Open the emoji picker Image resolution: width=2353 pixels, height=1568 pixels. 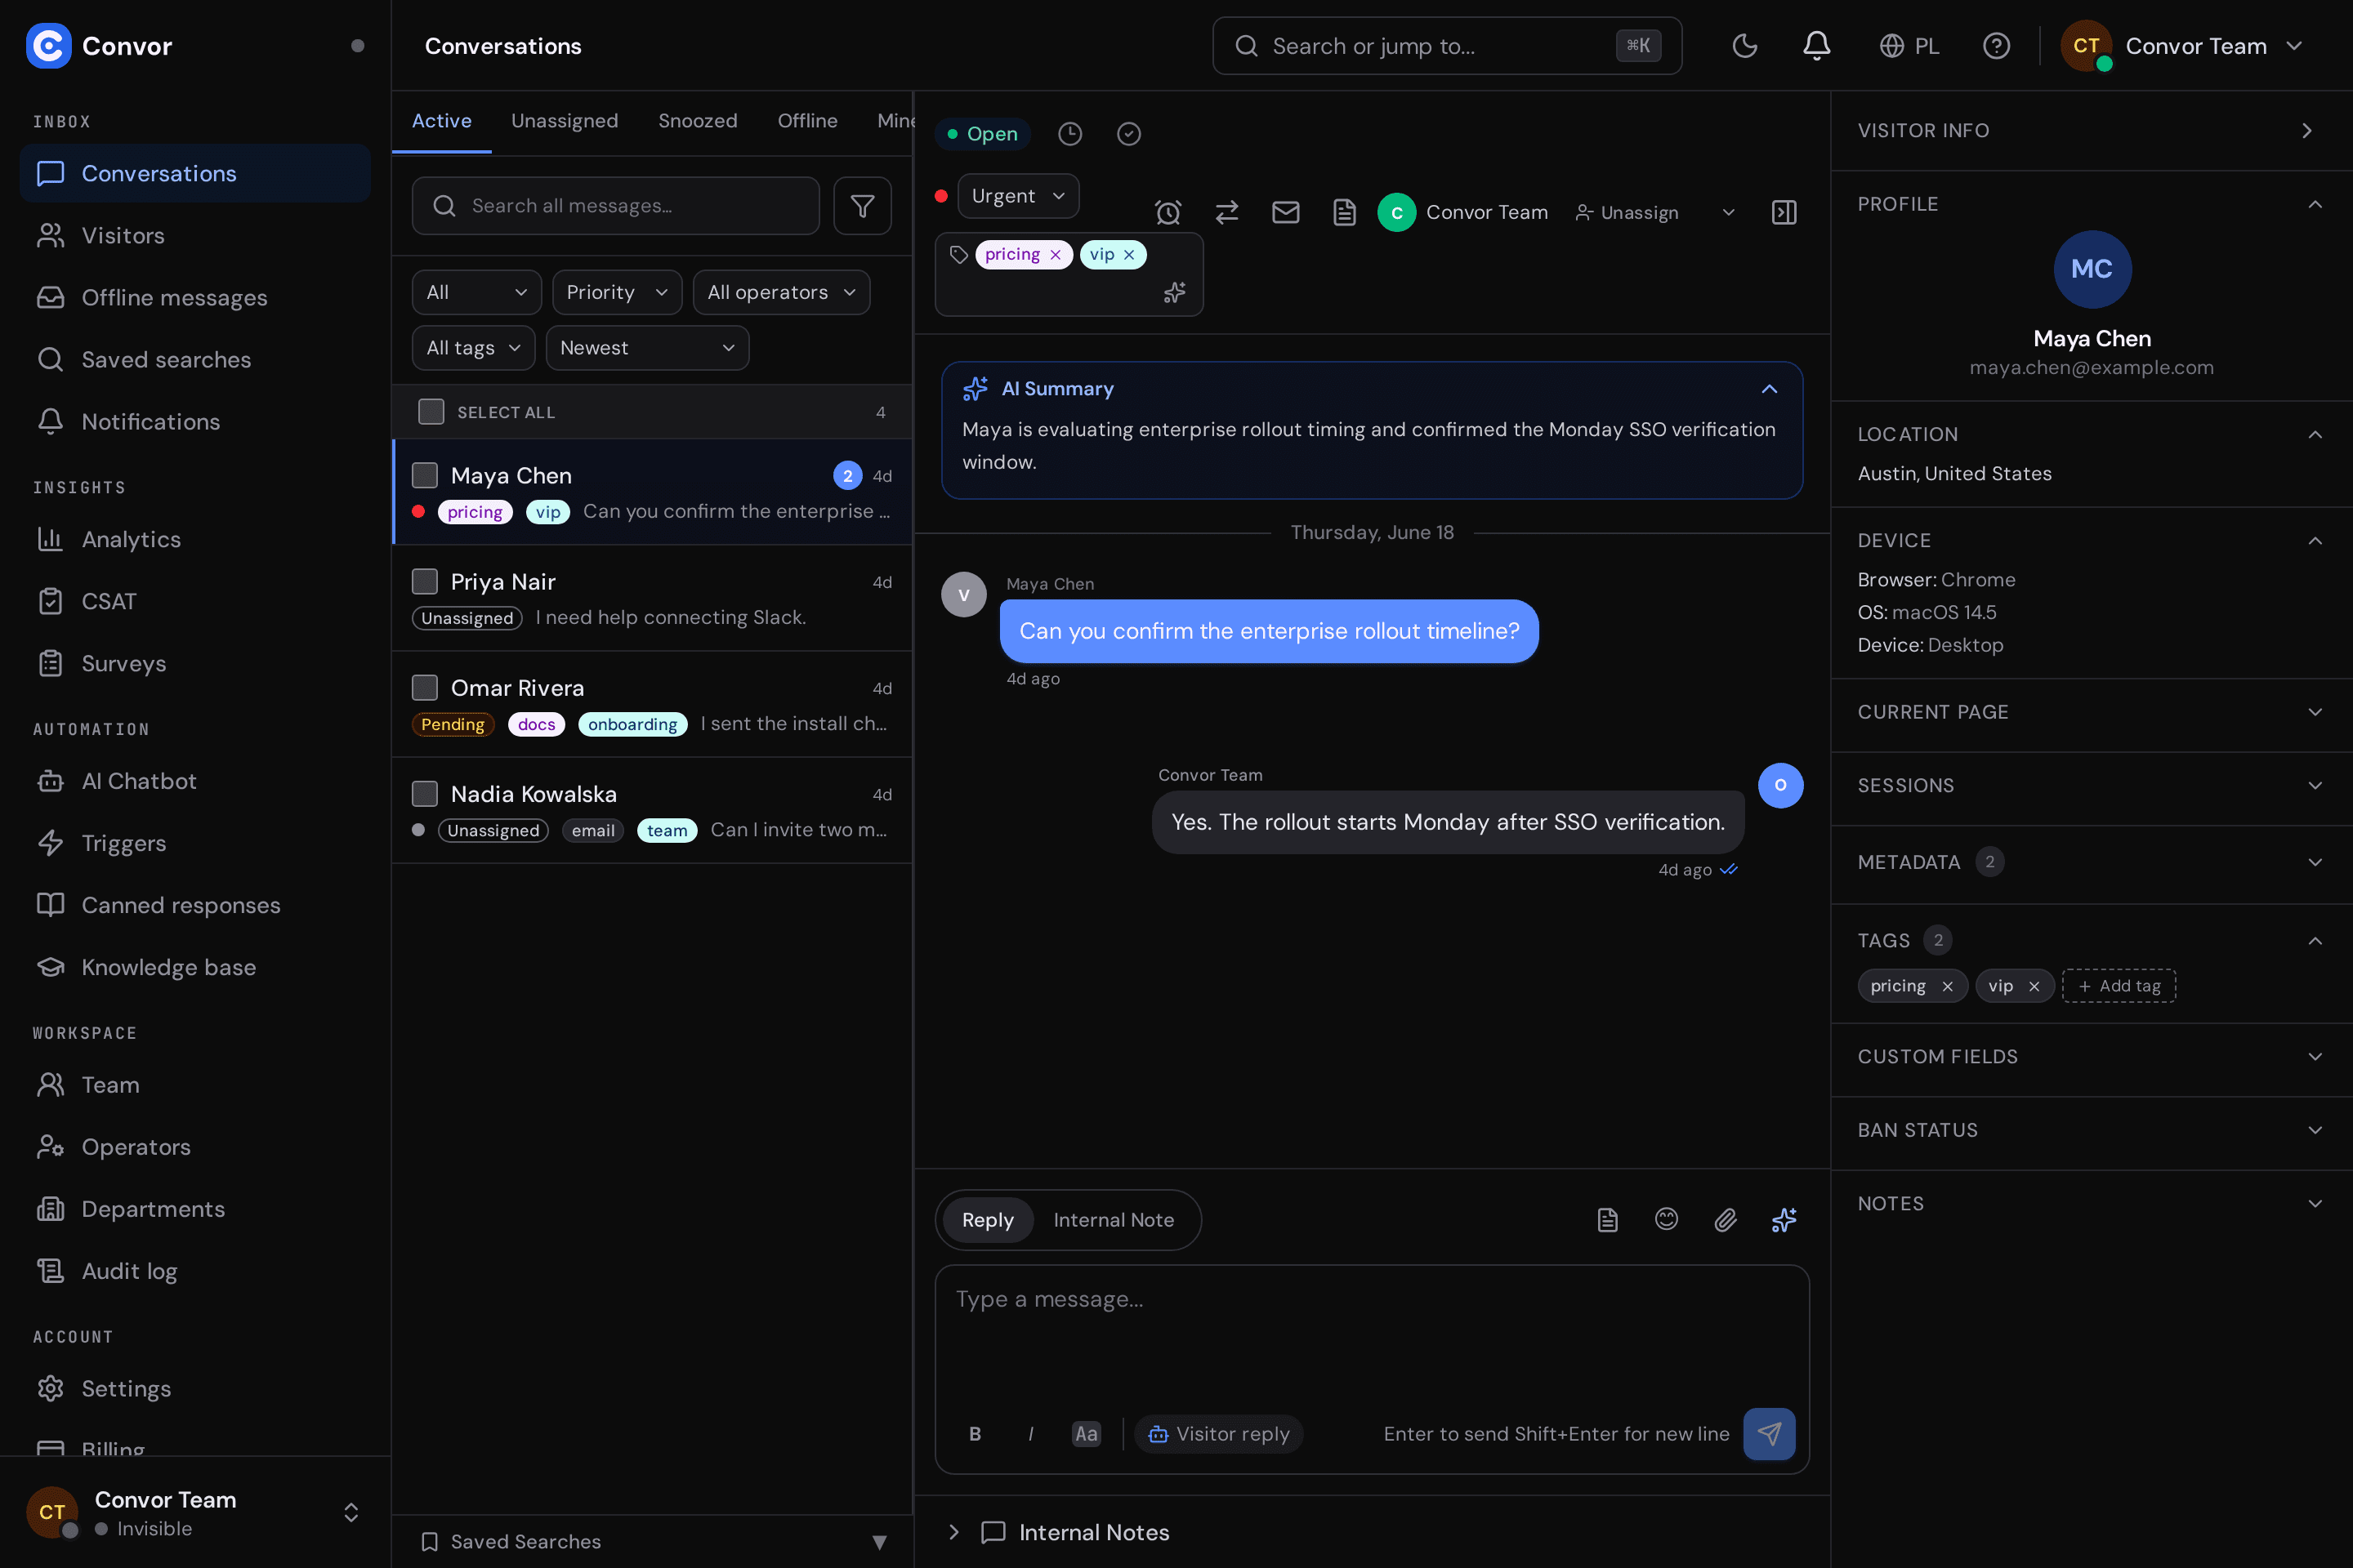tap(1667, 1220)
